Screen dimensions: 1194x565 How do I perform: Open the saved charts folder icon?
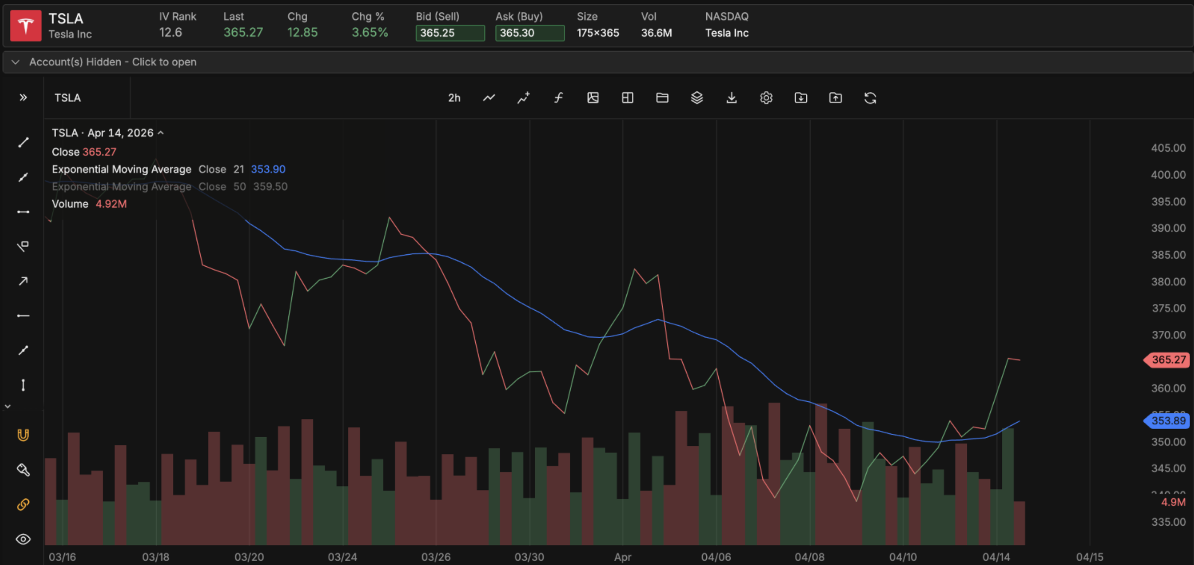[x=662, y=98]
